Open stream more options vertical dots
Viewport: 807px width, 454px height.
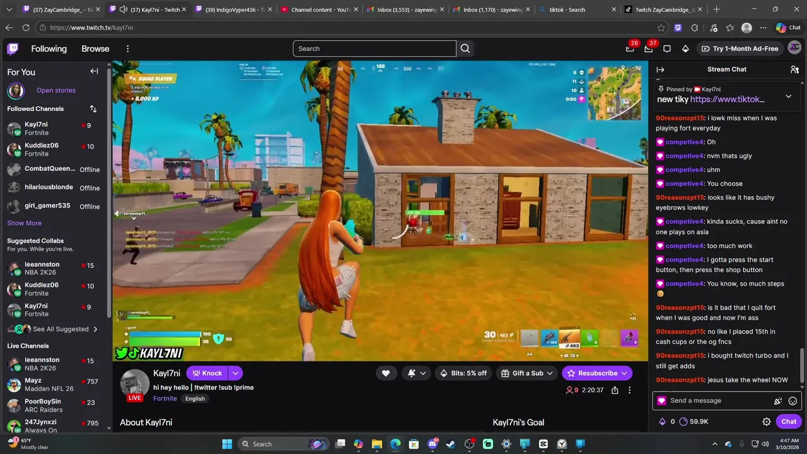pos(629,390)
